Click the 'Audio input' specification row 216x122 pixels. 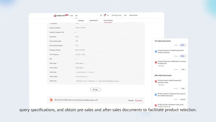coord(96,72)
